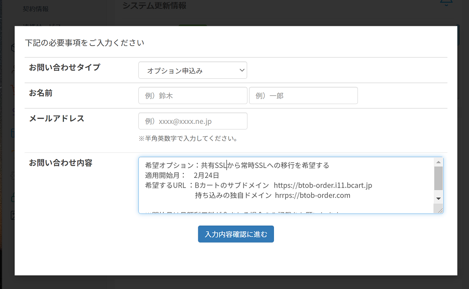Click the textarea resize handle corner
This screenshot has width=469, height=289.
[x=440, y=210]
